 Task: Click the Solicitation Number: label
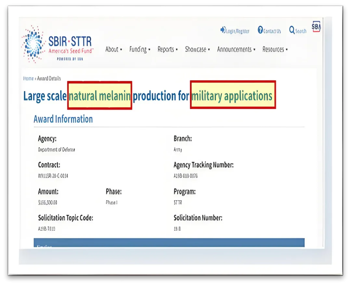(198, 218)
